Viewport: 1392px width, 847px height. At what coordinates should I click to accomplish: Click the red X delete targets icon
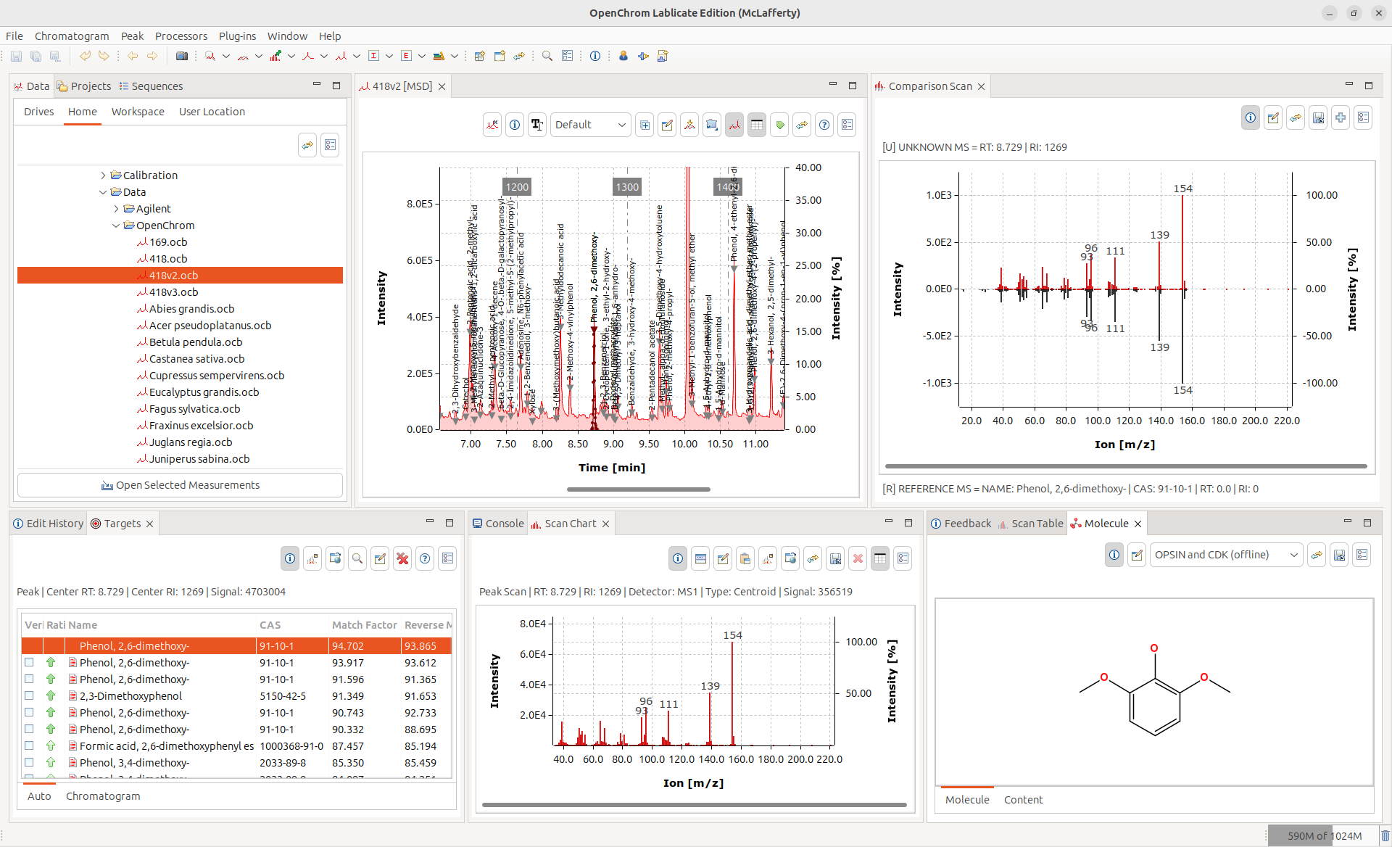pos(402,558)
